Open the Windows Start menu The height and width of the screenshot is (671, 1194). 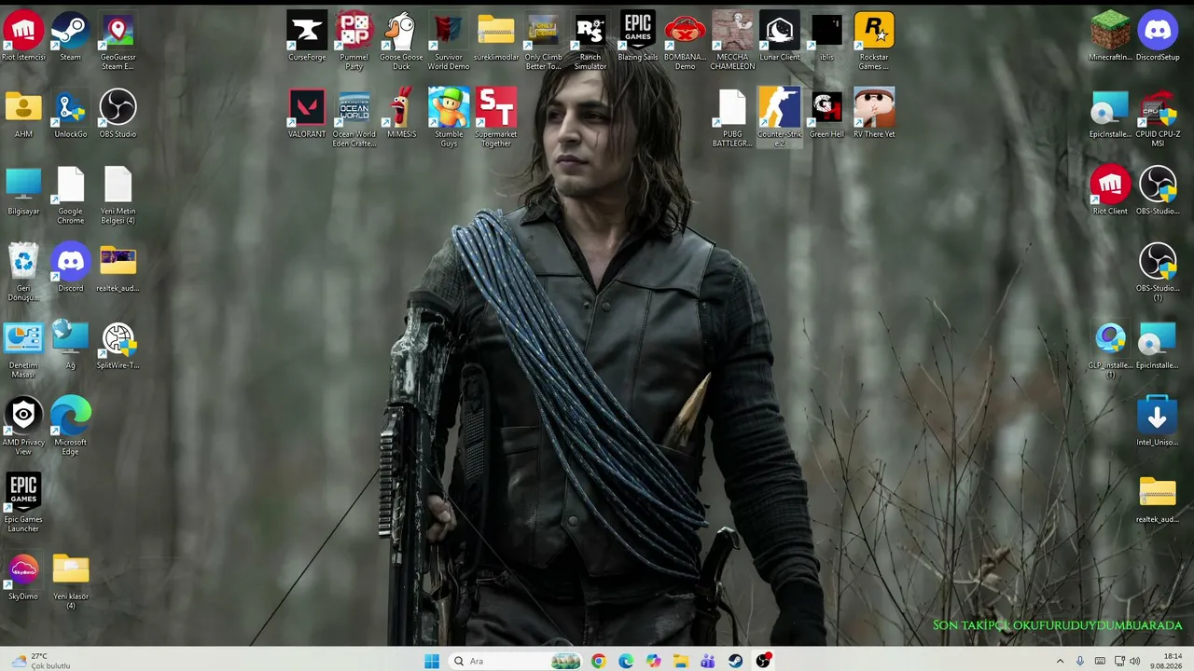[x=431, y=661]
